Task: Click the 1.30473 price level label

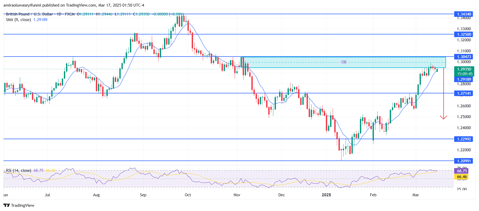Action: tap(463, 57)
